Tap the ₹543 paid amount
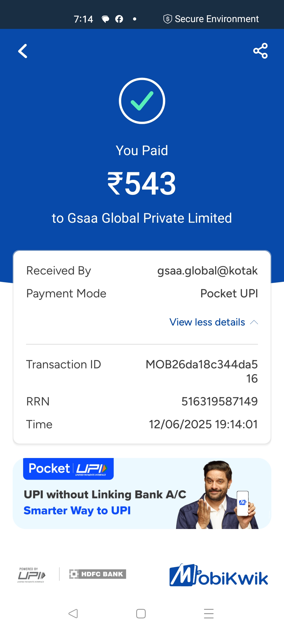This screenshot has width=284, height=631. click(142, 183)
